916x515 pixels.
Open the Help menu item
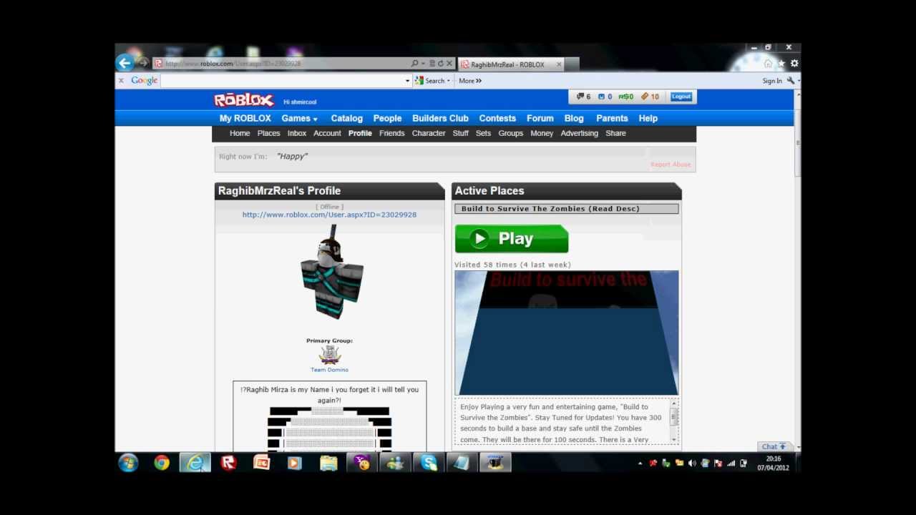648,118
